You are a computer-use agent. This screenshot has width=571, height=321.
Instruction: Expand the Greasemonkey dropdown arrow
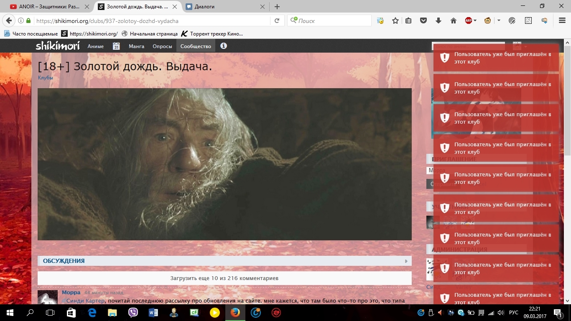pos(499,20)
